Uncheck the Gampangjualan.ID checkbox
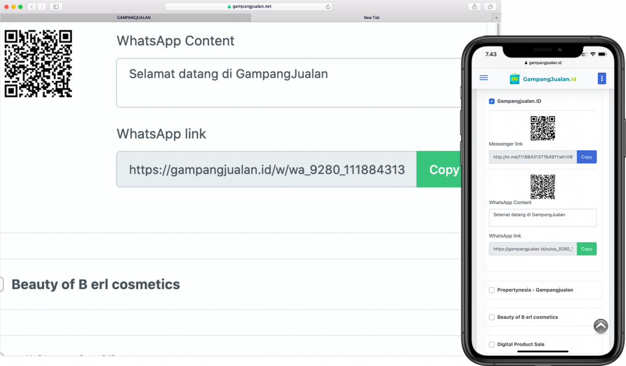Image resolution: width=626 pixels, height=366 pixels. point(492,101)
